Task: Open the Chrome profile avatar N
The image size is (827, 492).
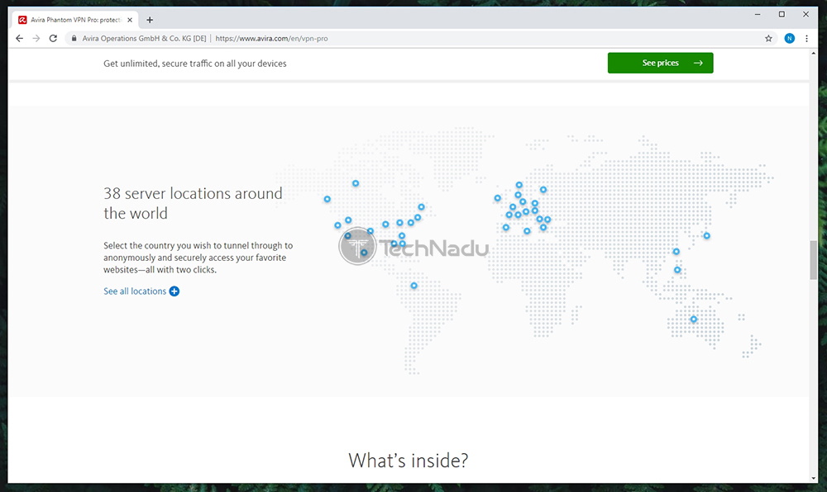Action: coord(789,39)
